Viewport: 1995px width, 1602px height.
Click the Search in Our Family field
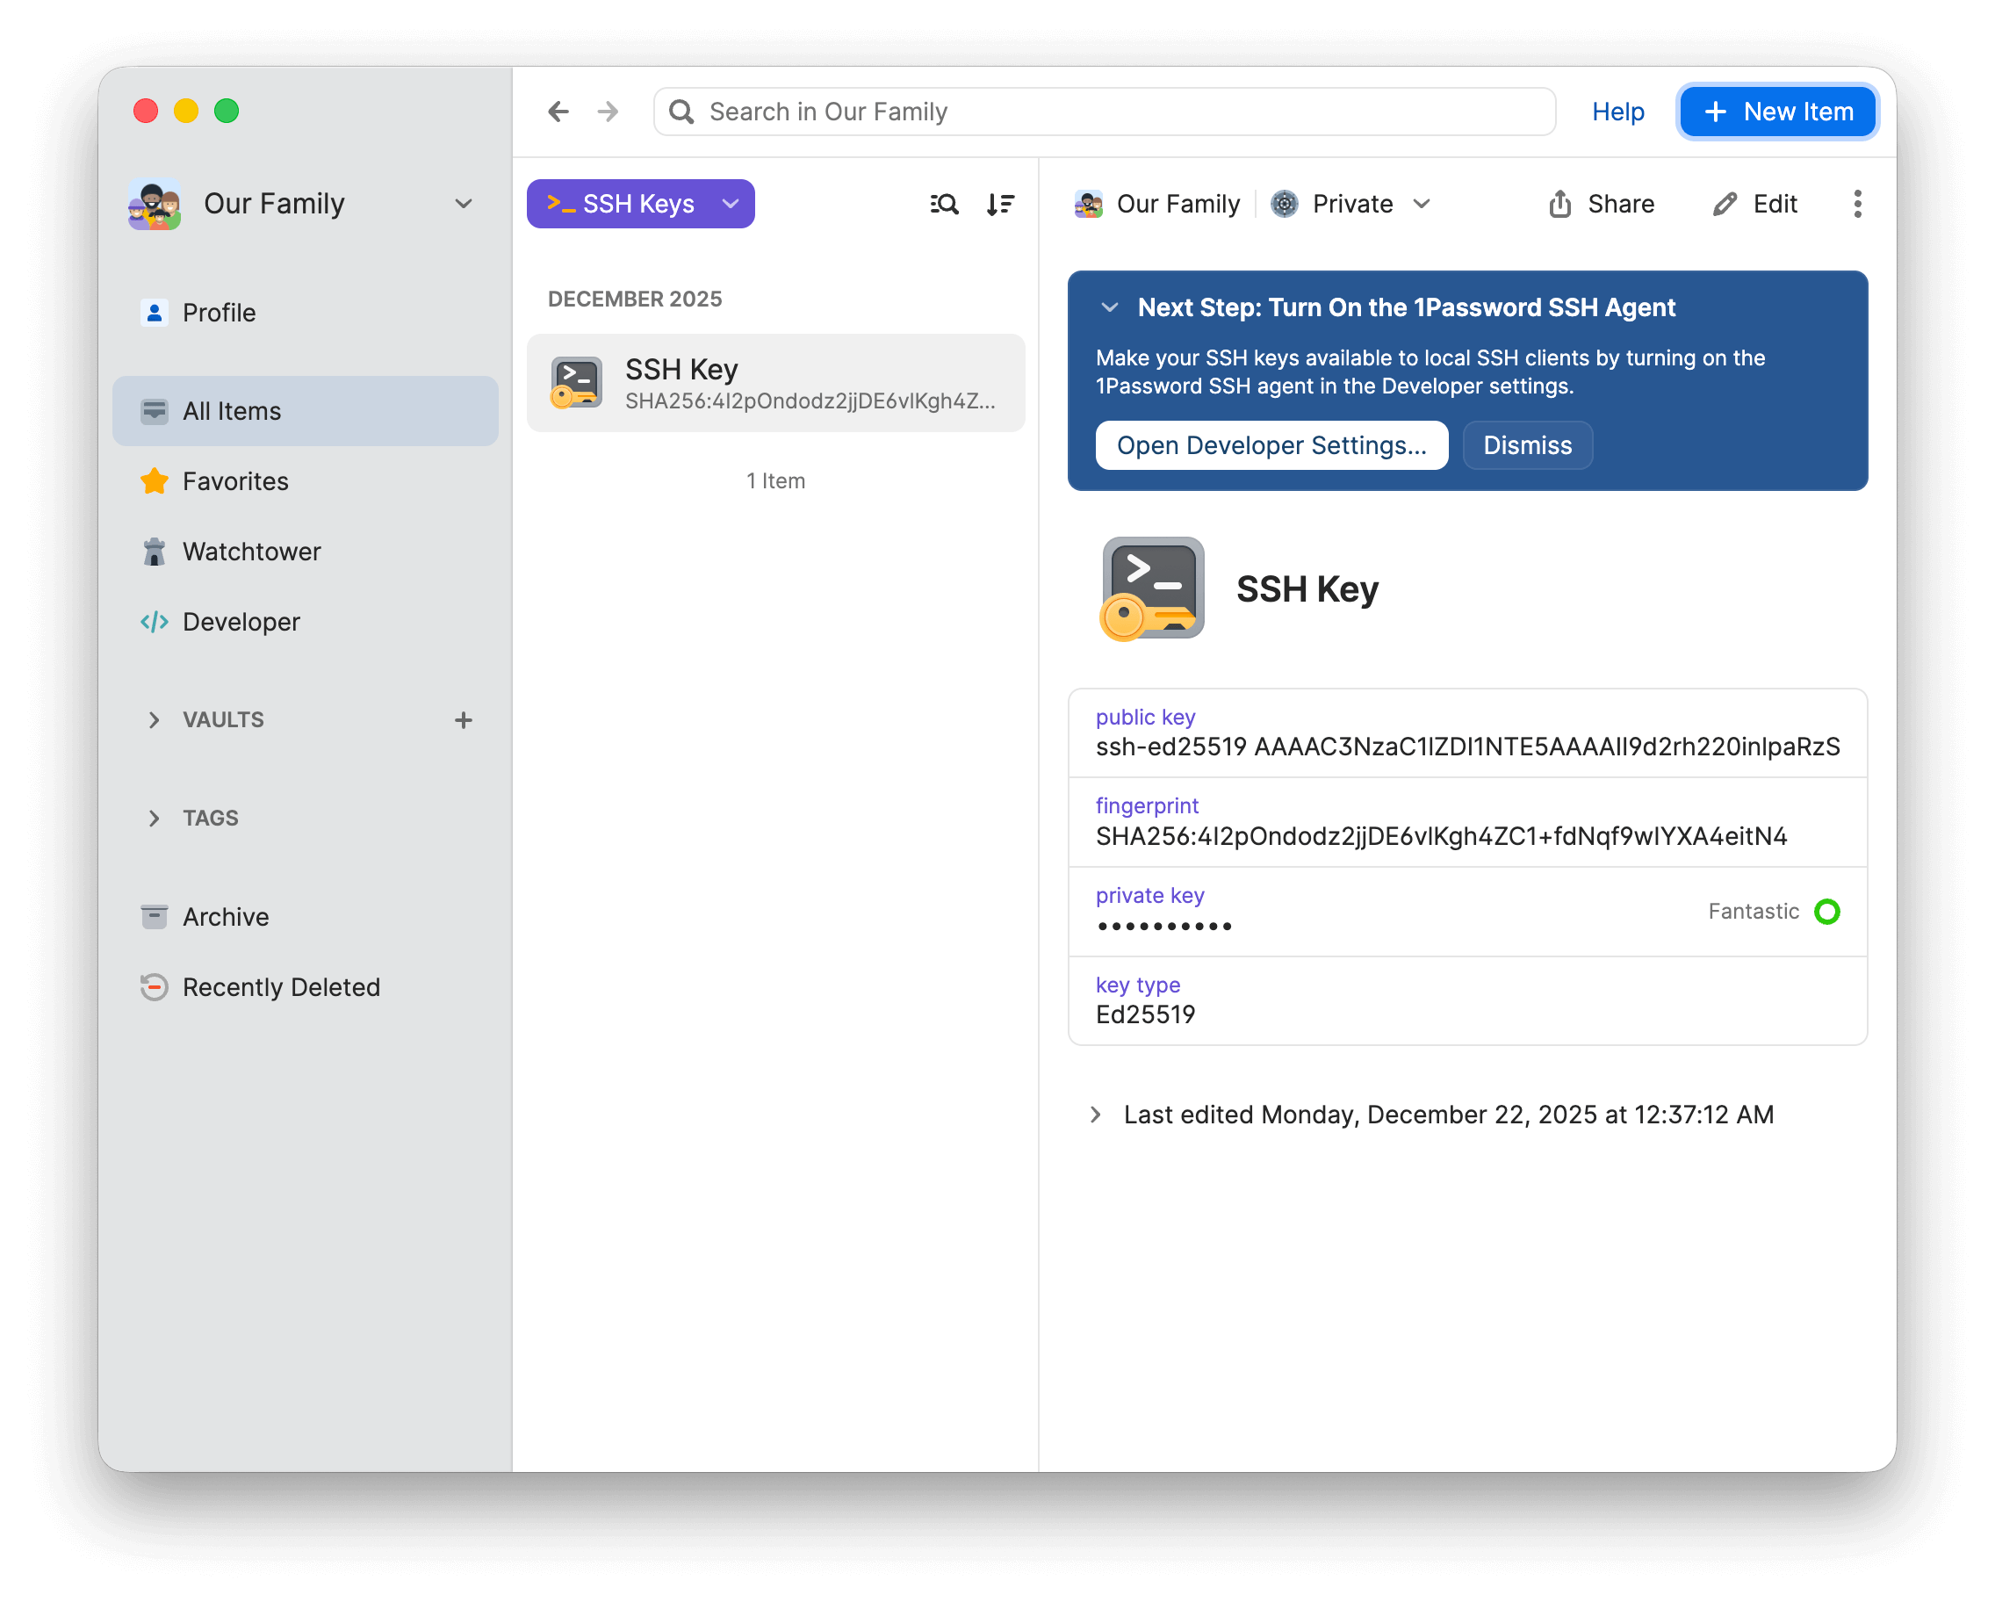pos(1104,112)
